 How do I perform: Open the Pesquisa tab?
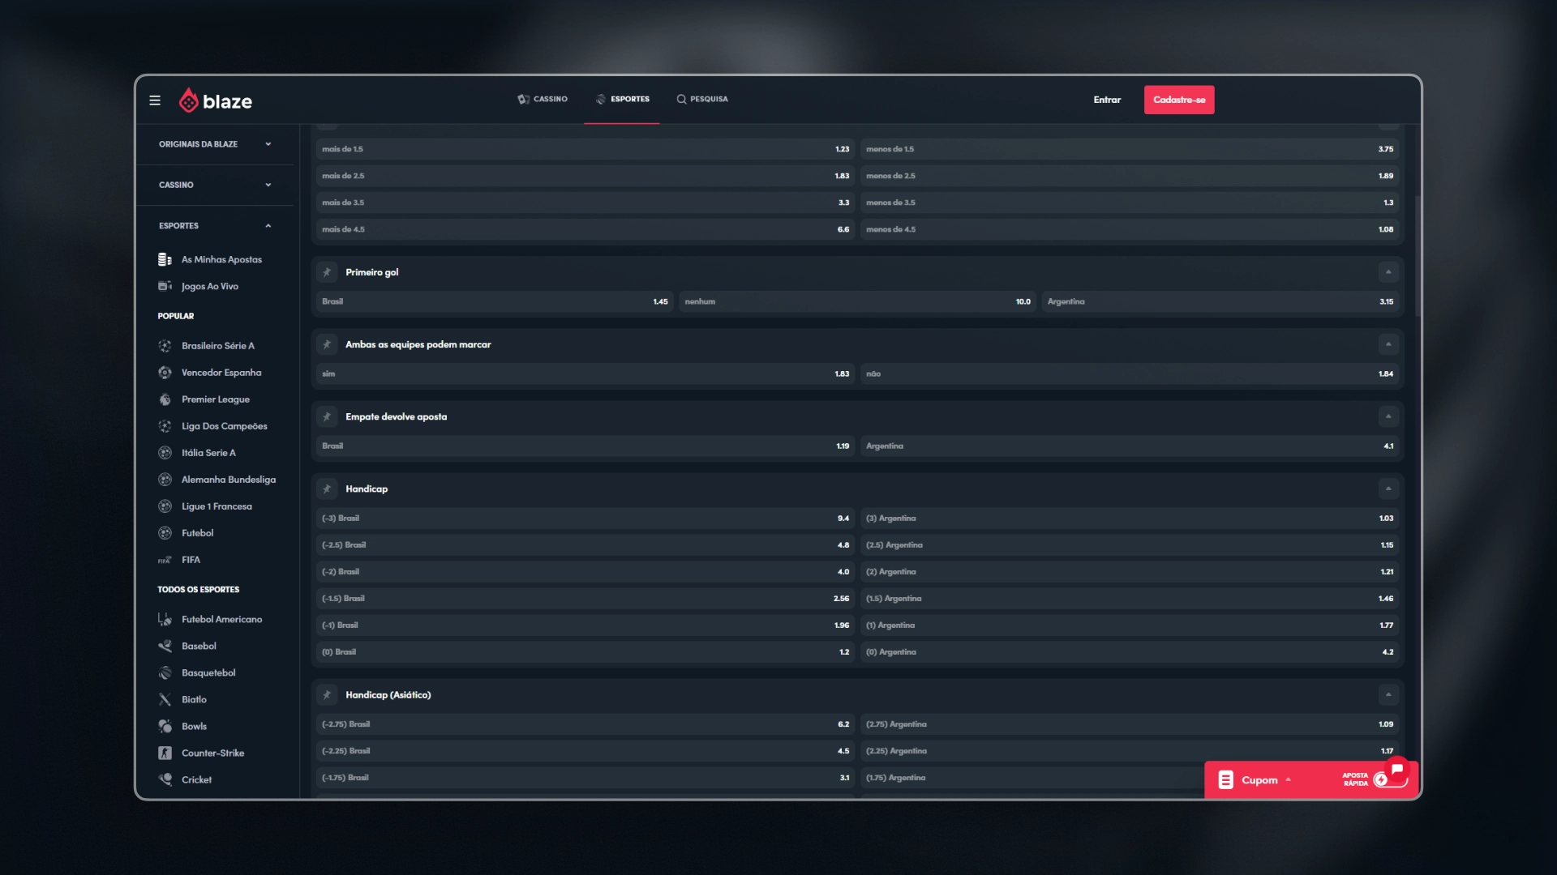point(702,99)
